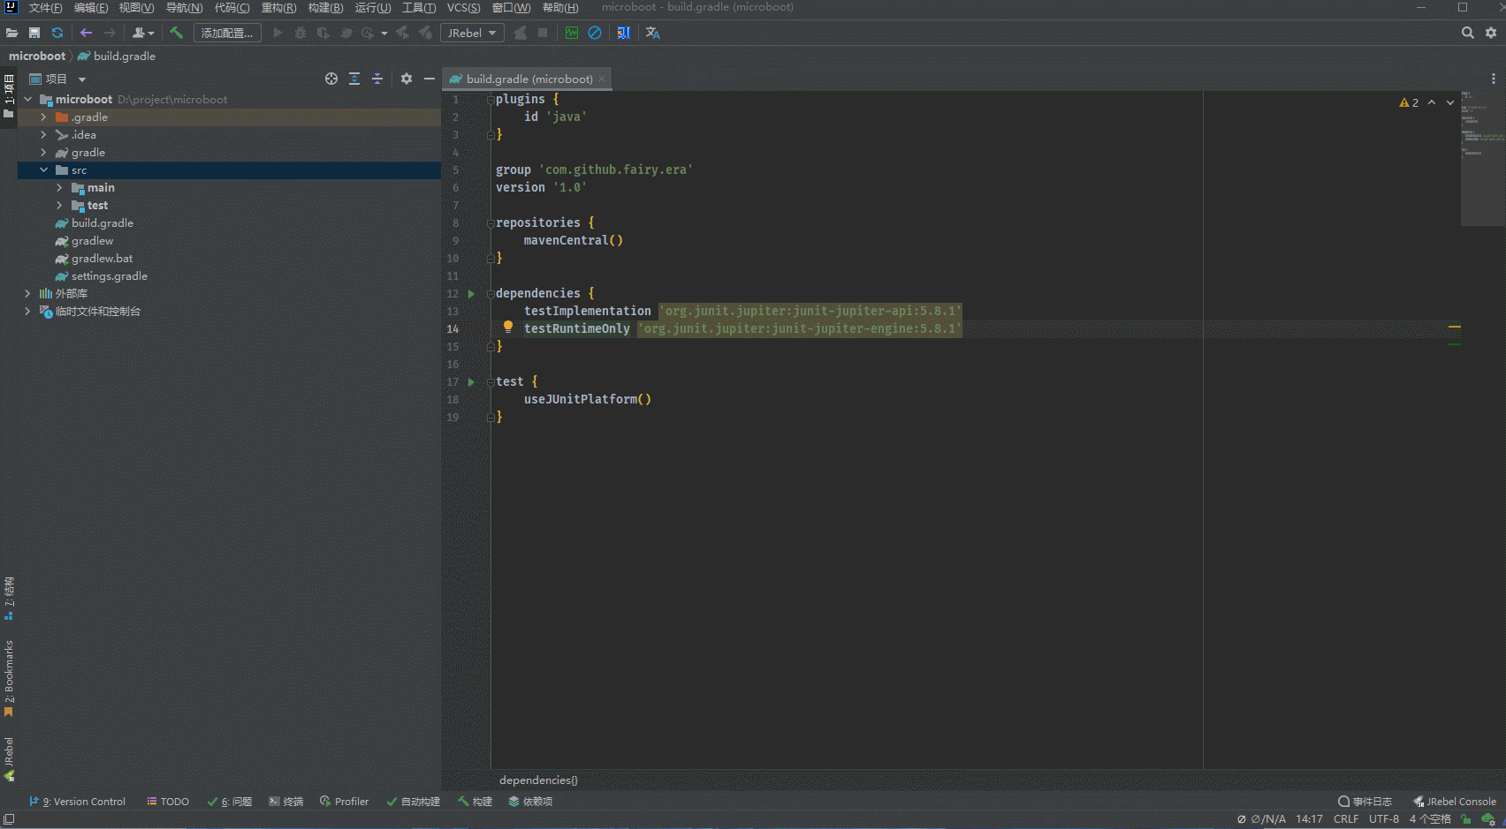Build project with the green hammer icon

[x=176, y=33]
